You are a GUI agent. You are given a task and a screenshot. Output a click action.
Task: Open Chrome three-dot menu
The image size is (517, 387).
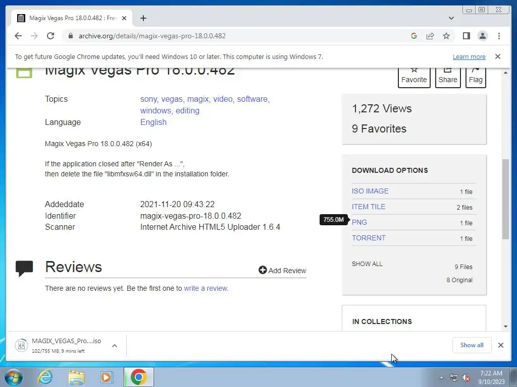tap(499, 36)
